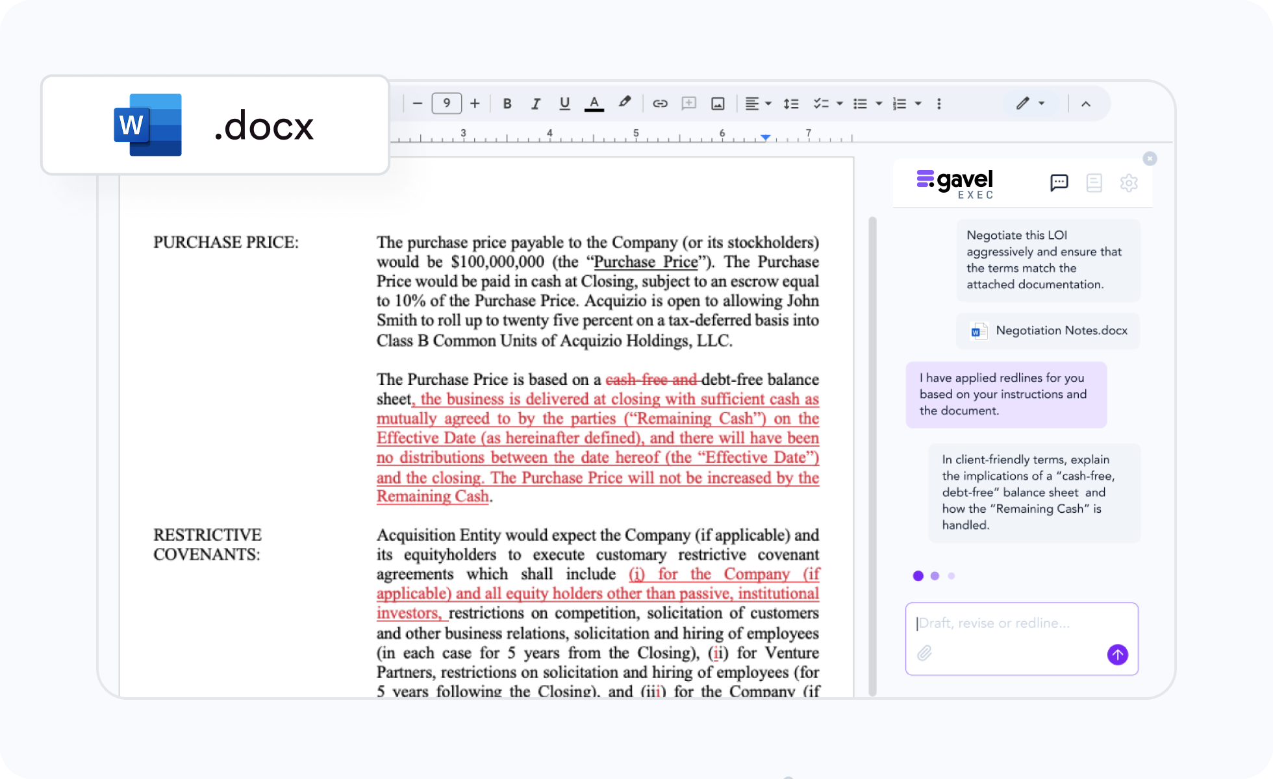This screenshot has height=779, width=1273.
Task: Expand the numbered list dropdown arrow
Action: pyautogui.click(x=918, y=103)
